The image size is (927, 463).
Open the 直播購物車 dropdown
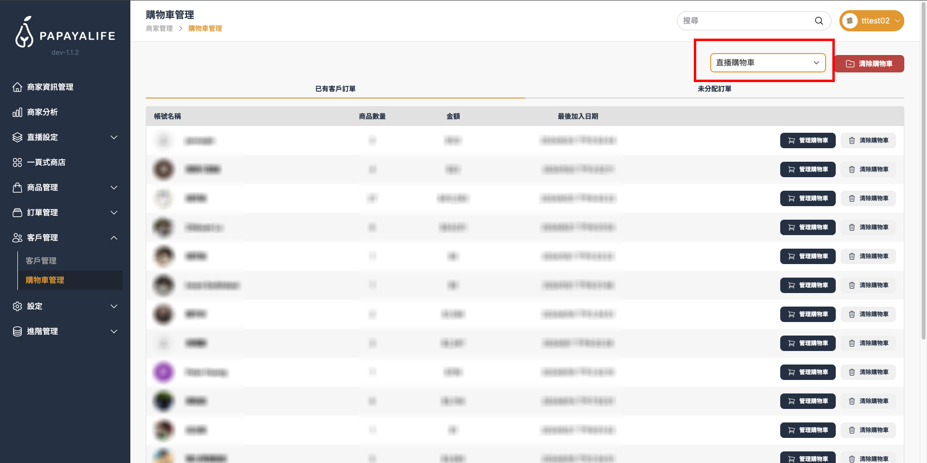pyautogui.click(x=768, y=63)
